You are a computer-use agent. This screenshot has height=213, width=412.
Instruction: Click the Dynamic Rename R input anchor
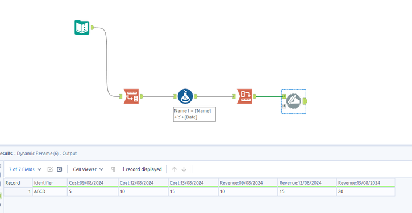pos(284,106)
